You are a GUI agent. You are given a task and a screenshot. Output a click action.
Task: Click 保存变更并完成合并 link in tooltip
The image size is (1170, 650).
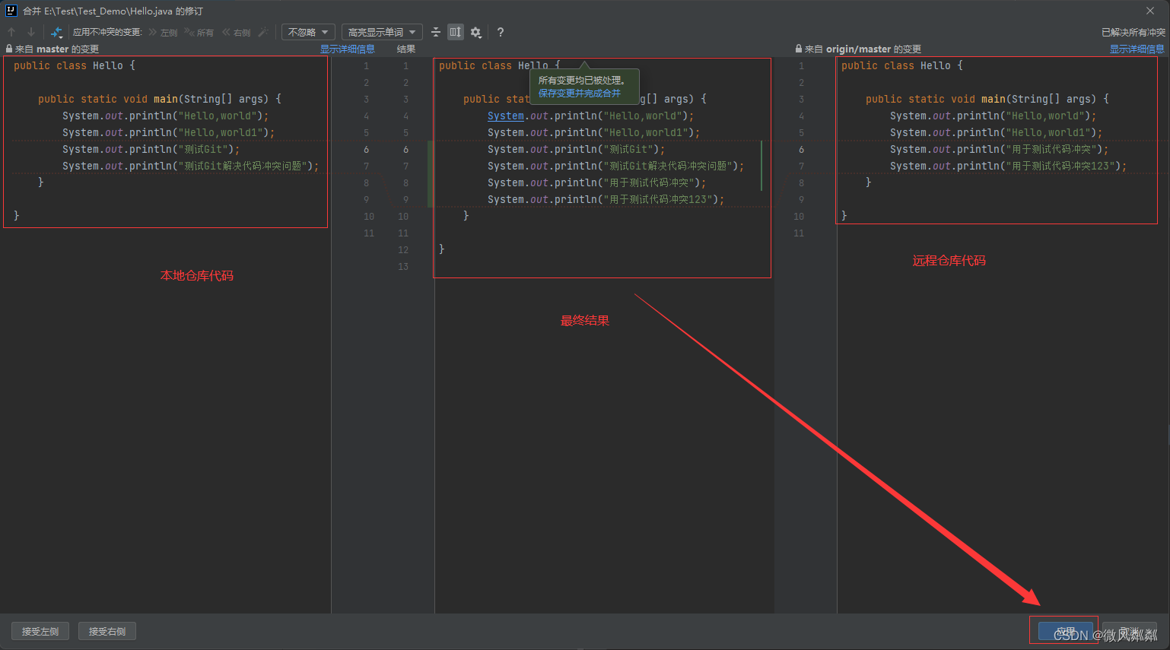[x=580, y=93]
